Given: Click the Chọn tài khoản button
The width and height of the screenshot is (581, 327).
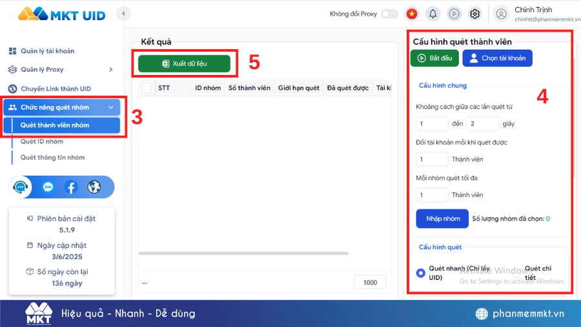Looking at the screenshot, I should tap(497, 58).
